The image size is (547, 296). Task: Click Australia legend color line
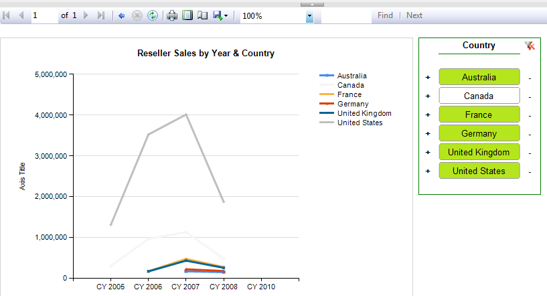(x=327, y=76)
